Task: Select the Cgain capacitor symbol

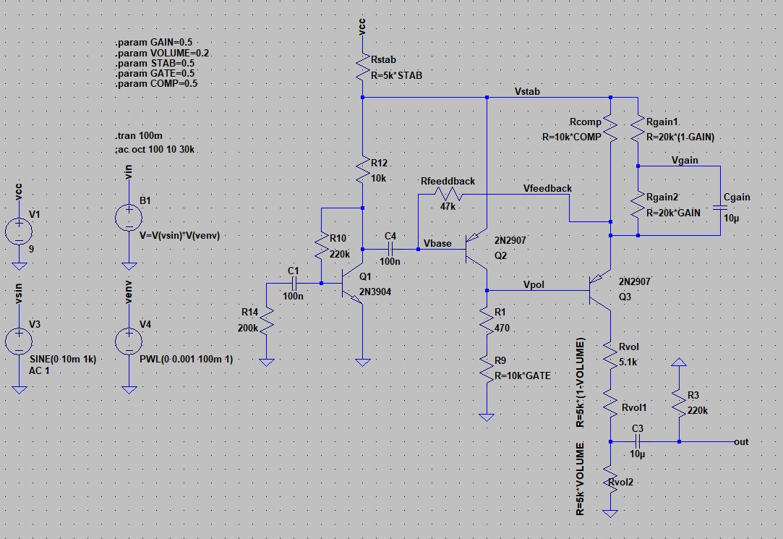Action: [x=720, y=208]
